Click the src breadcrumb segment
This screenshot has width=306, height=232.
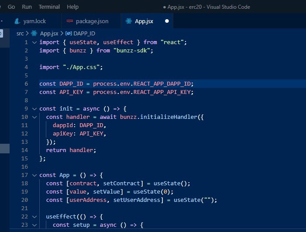click(x=20, y=34)
